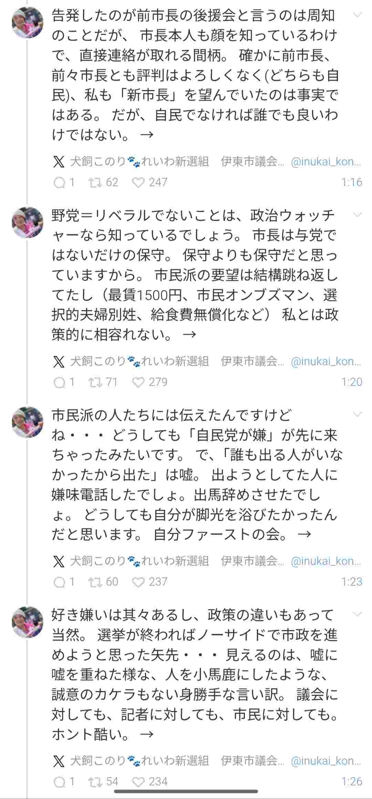Open chevron menu on the 1:26 tweet
Image resolution: width=372 pixels, height=799 pixels.
pyautogui.click(x=358, y=614)
